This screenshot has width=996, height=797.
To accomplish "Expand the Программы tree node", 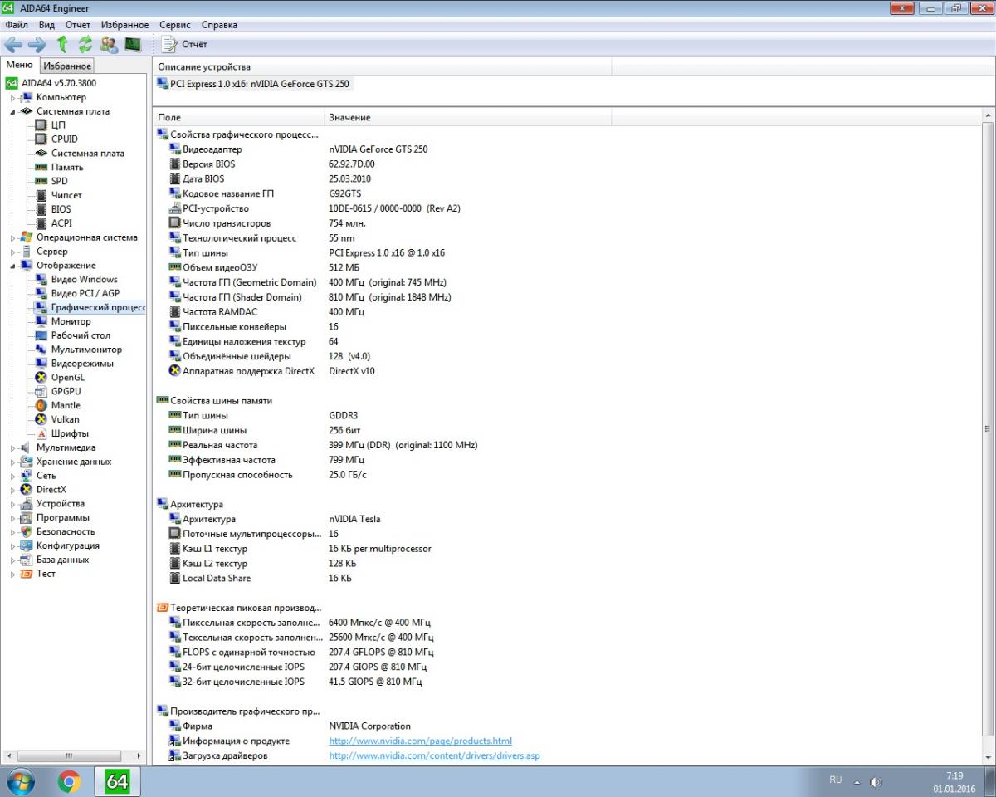I will [x=13, y=518].
